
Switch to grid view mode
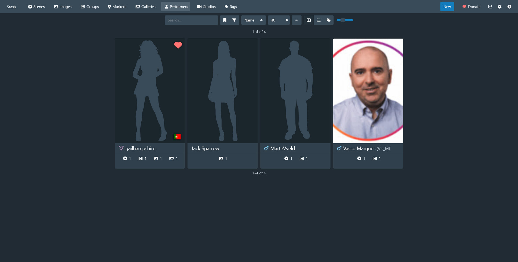[x=309, y=20]
